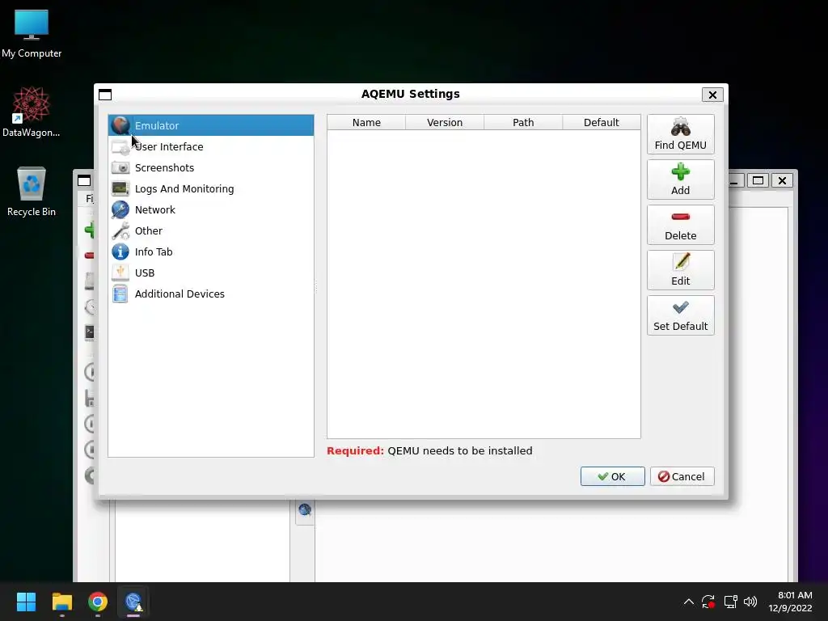Open File Explorer from the taskbar

click(x=61, y=602)
